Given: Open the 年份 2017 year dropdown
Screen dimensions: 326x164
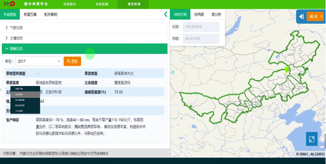Looking at the screenshot, I should click(x=39, y=61).
